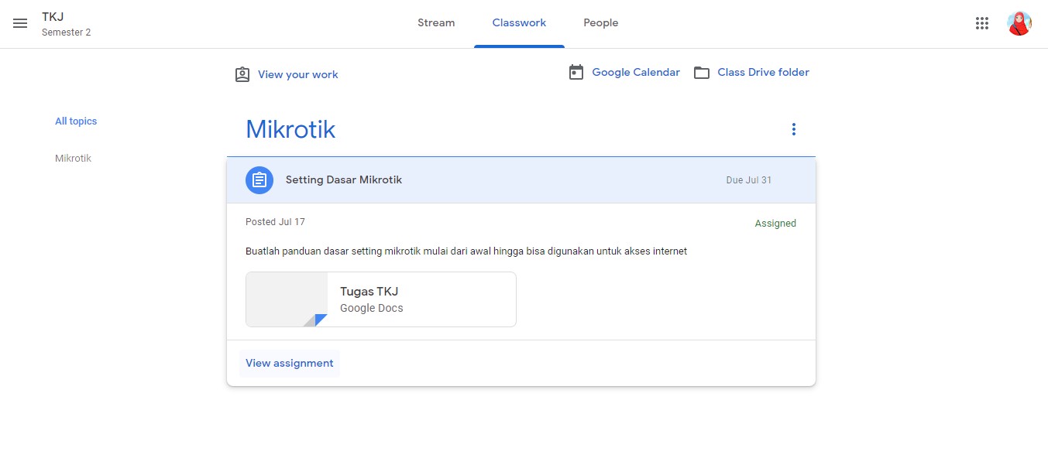Select the Classwork tab
The image size is (1048, 458).
(x=519, y=23)
